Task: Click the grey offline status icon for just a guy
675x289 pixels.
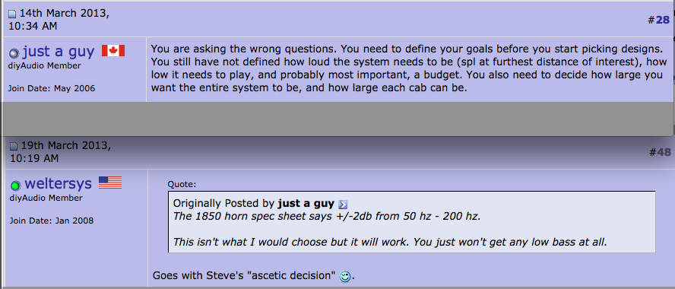Action: [x=14, y=53]
